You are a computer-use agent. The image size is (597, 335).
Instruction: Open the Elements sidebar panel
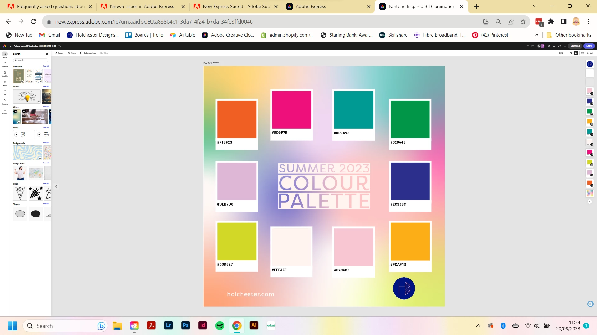coord(5,101)
